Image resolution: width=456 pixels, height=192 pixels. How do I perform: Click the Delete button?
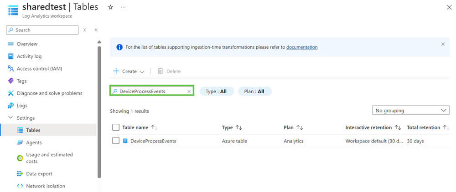point(169,71)
